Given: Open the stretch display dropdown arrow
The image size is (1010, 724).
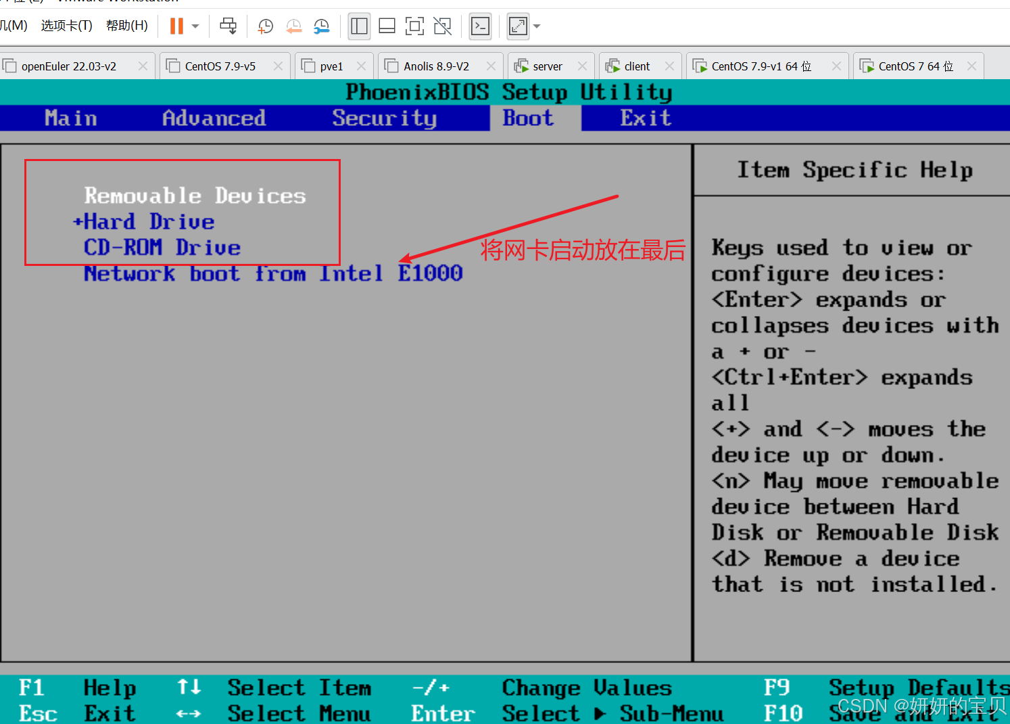Looking at the screenshot, I should click(x=537, y=26).
